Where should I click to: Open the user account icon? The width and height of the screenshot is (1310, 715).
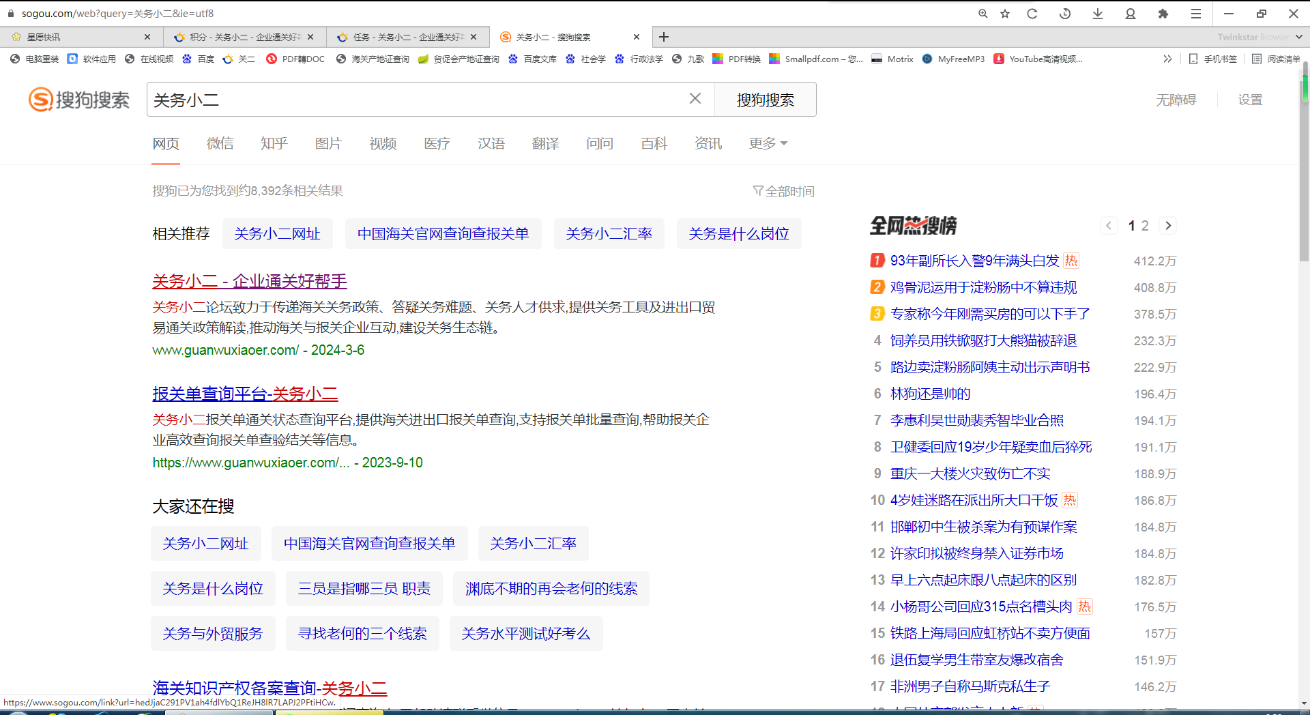[x=1131, y=14]
